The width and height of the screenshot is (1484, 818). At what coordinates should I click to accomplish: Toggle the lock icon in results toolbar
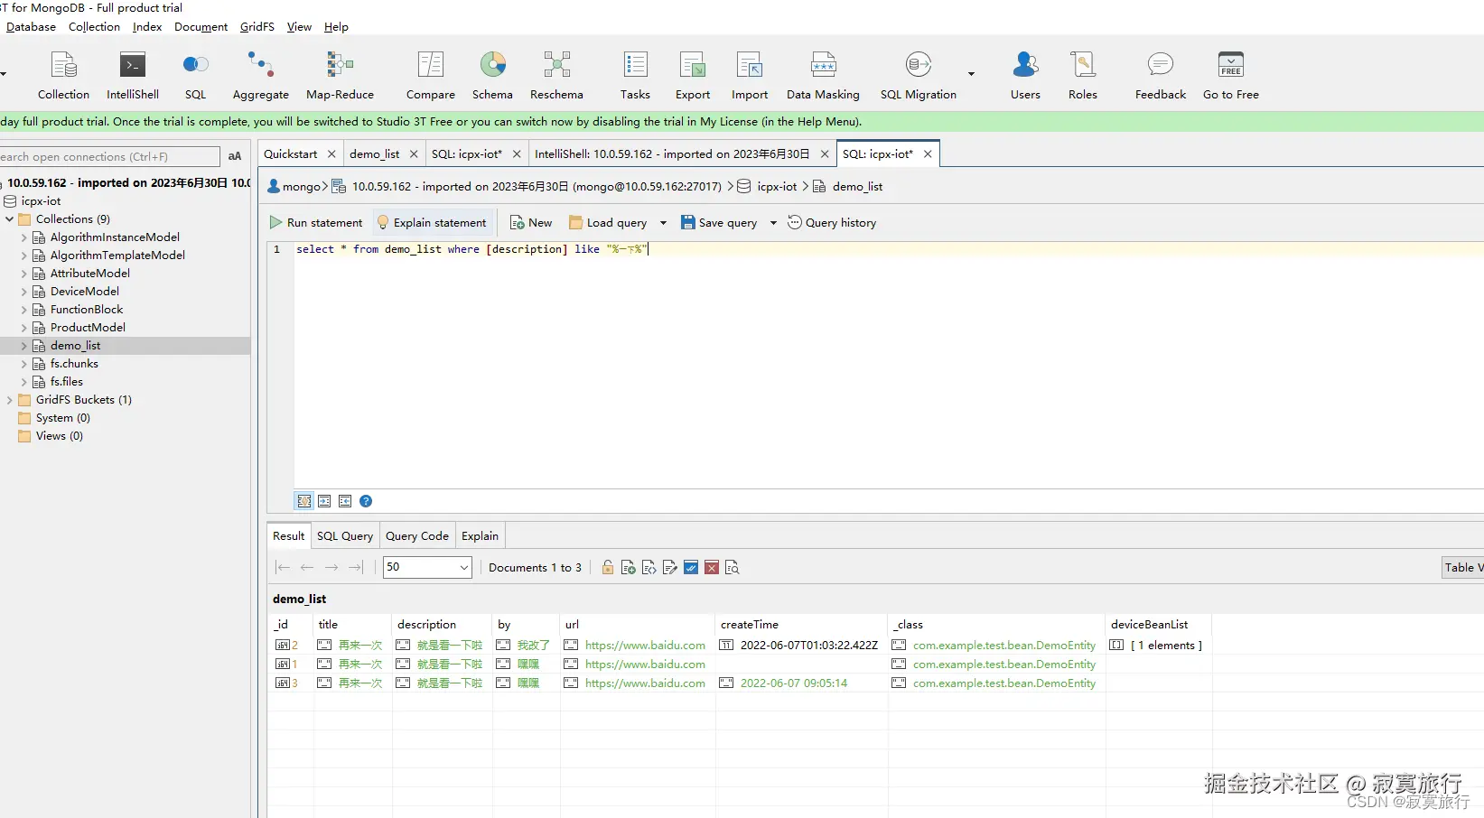click(608, 567)
